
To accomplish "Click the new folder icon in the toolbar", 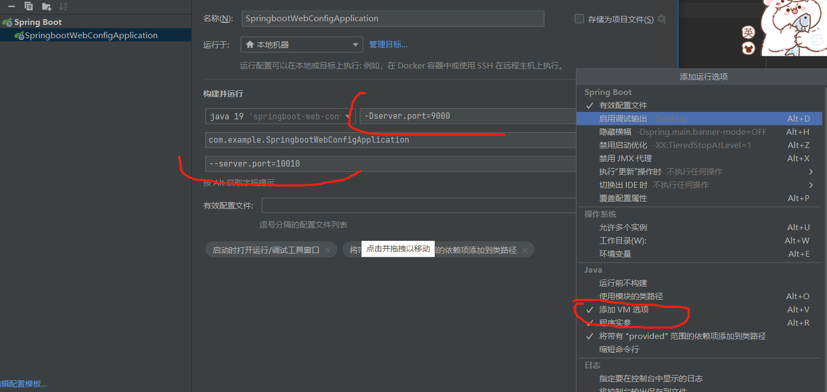I will point(47,6).
